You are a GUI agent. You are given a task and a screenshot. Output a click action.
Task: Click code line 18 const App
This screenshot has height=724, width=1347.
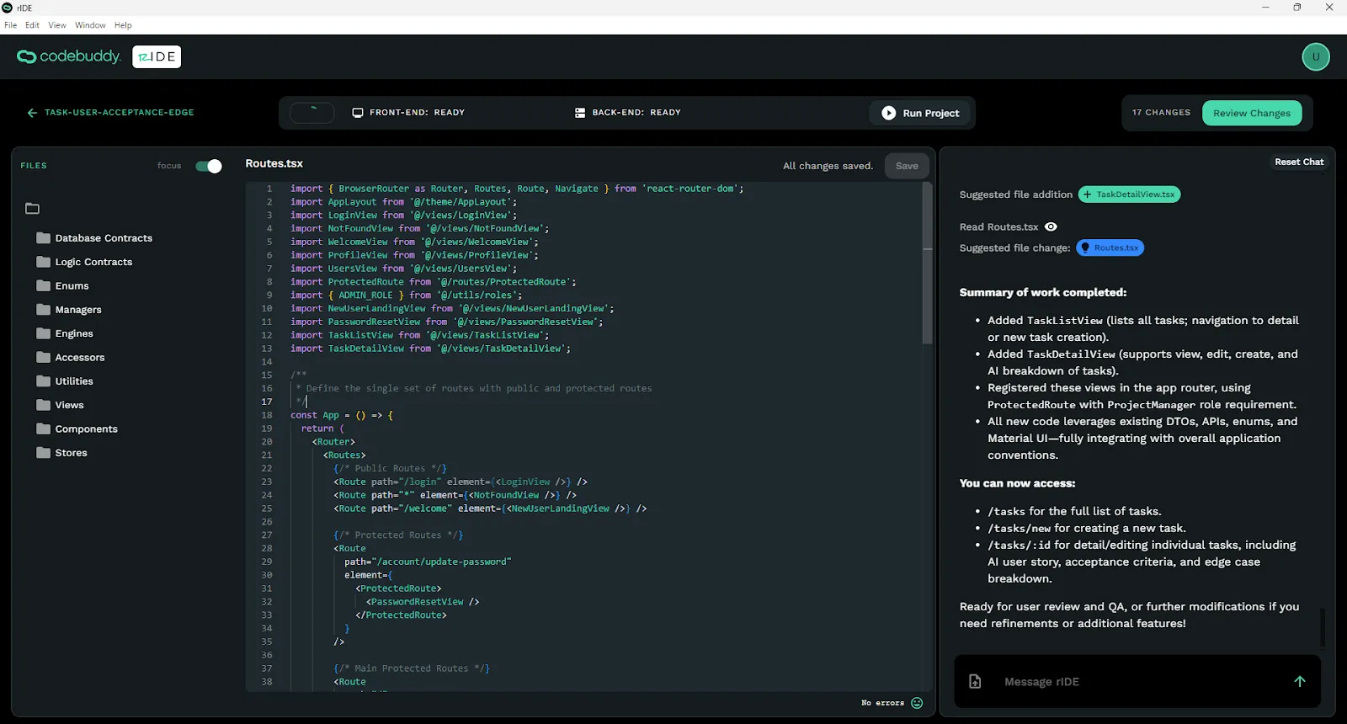pyautogui.click(x=342, y=415)
